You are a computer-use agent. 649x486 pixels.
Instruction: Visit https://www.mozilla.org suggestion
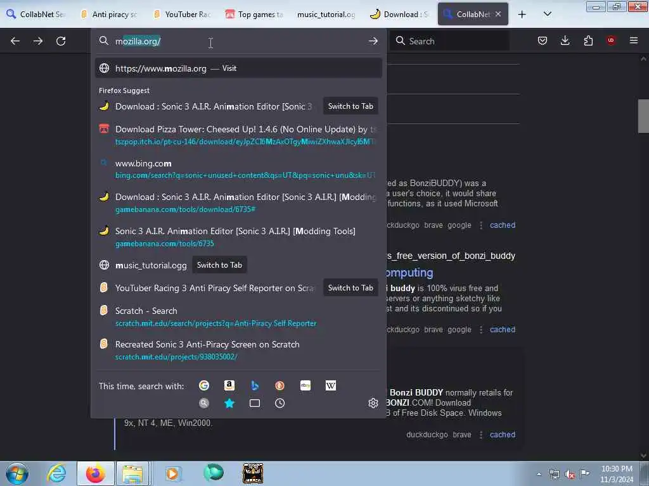[x=238, y=68]
